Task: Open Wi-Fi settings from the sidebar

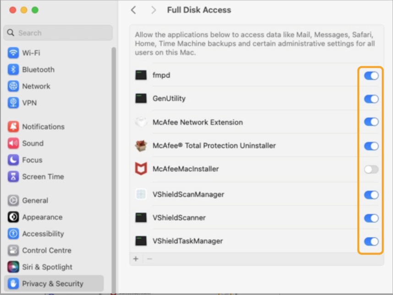Action: [35, 53]
